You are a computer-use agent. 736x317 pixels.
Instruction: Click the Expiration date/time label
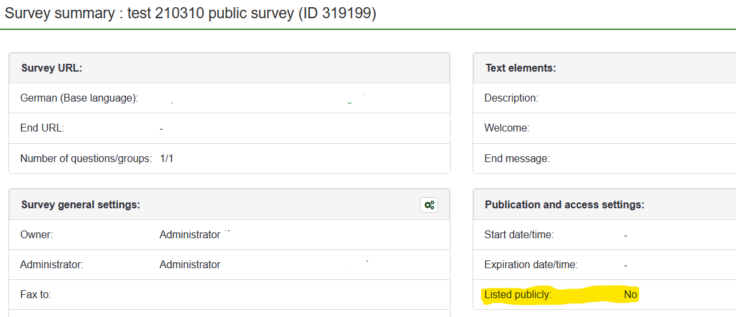click(531, 264)
